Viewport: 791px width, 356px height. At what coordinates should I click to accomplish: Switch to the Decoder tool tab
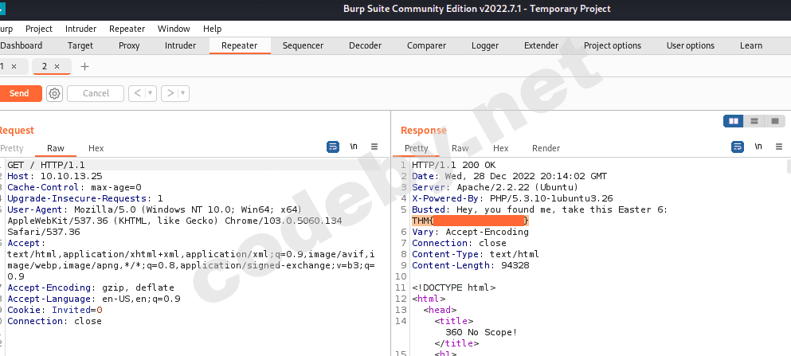tap(365, 45)
